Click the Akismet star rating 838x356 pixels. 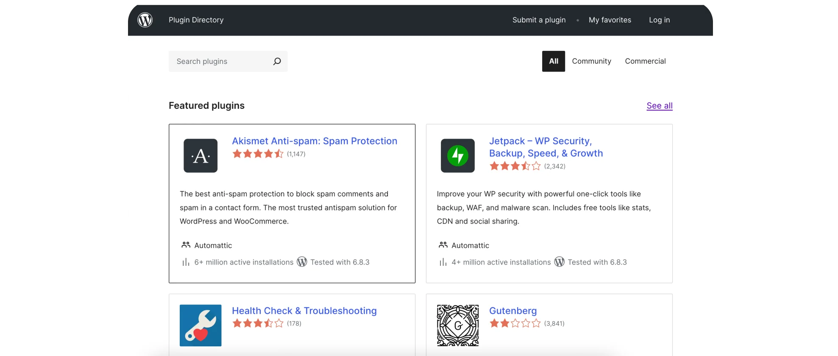click(258, 154)
